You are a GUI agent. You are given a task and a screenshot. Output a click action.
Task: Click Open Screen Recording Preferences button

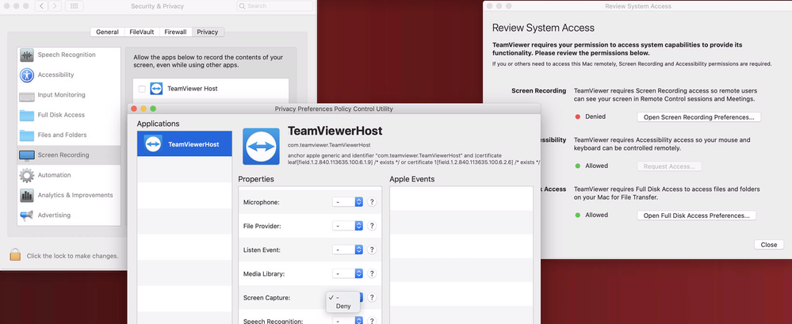click(x=698, y=117)
